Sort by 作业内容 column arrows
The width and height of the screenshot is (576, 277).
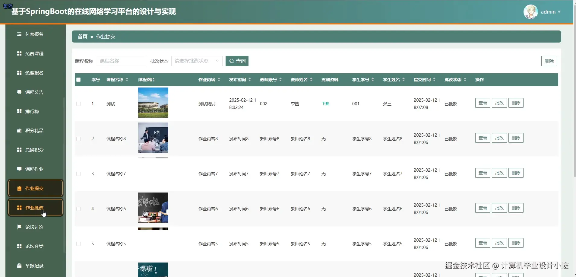click(x=219, y=80)
